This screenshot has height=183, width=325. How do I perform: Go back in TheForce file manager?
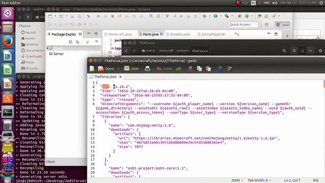(126, 51)
